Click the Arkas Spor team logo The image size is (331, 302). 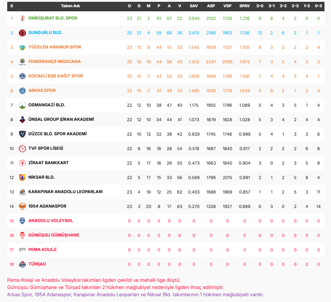(22, 91)
